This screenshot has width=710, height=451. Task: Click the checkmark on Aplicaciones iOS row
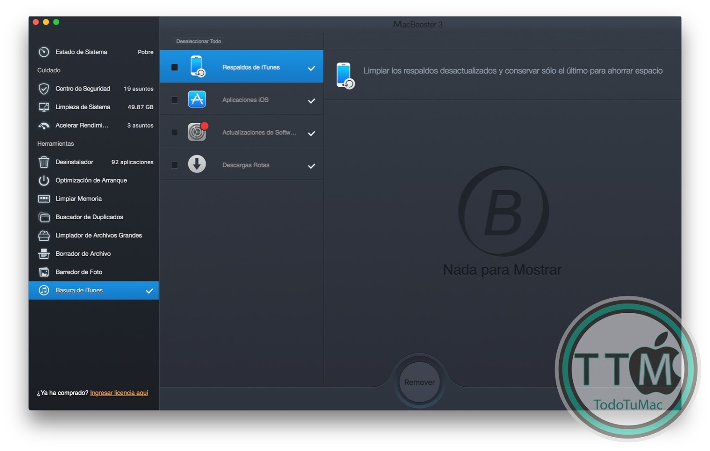point(312,101)
